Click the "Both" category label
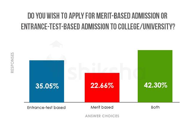 155,107
